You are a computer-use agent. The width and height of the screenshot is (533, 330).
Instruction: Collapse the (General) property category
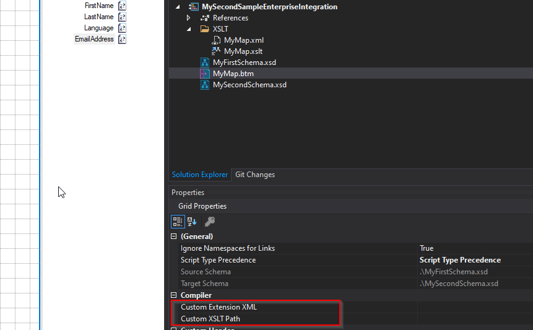(173, 237)
